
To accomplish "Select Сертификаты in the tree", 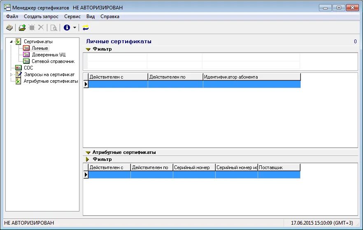I will 38,42.
